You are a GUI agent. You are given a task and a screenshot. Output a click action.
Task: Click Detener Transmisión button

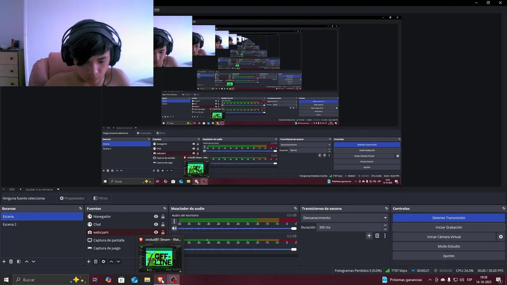(x=449, y=218)
